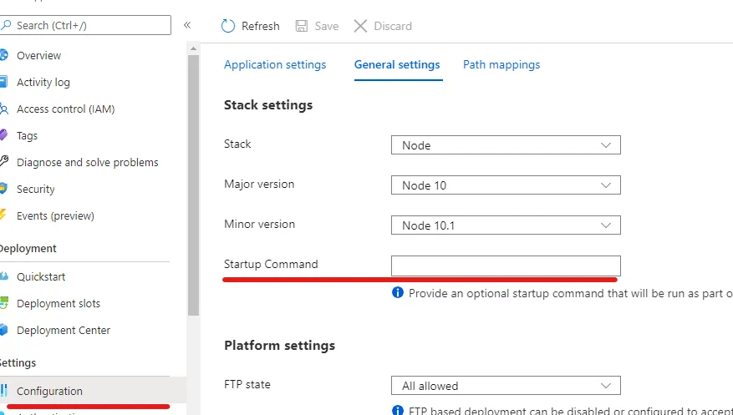Collapse the sidebar with double chevron

click(x=187, y=25)
